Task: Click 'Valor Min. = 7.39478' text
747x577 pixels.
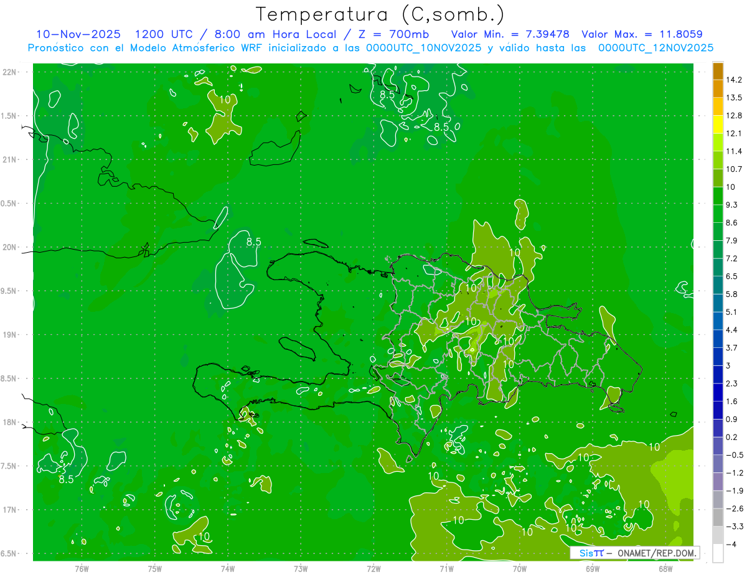Action: (510, 34)
